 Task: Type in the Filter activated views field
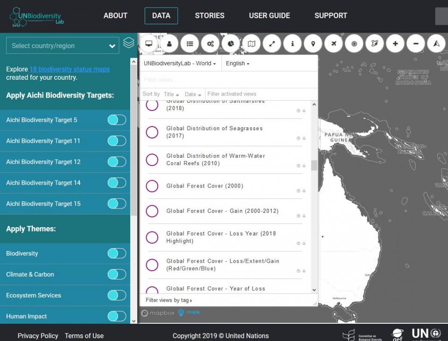tap(238, 94)
